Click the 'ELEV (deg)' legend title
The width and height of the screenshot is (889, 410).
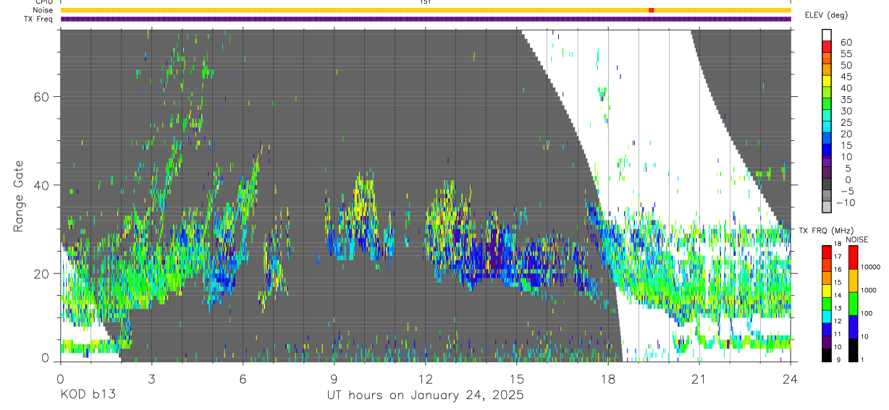tap(827, 14)
